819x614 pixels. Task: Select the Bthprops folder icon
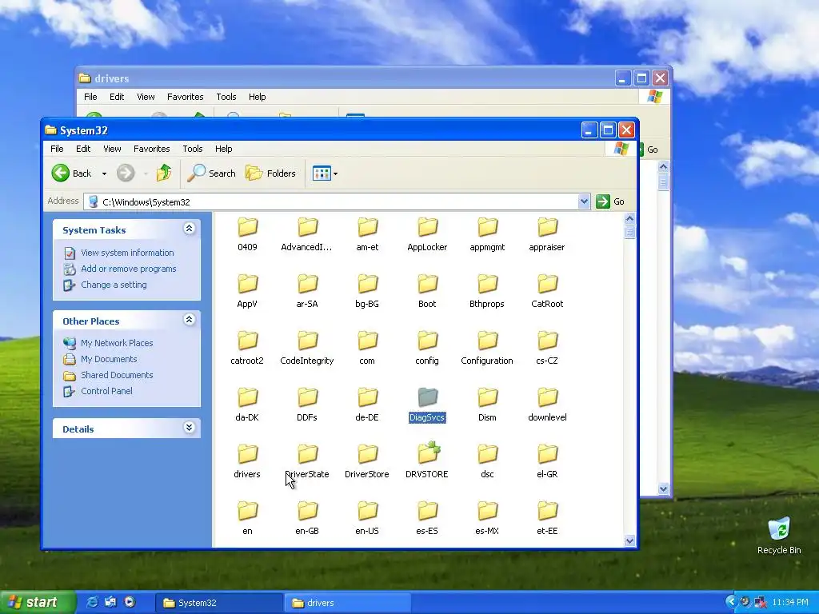pos(487,284)
